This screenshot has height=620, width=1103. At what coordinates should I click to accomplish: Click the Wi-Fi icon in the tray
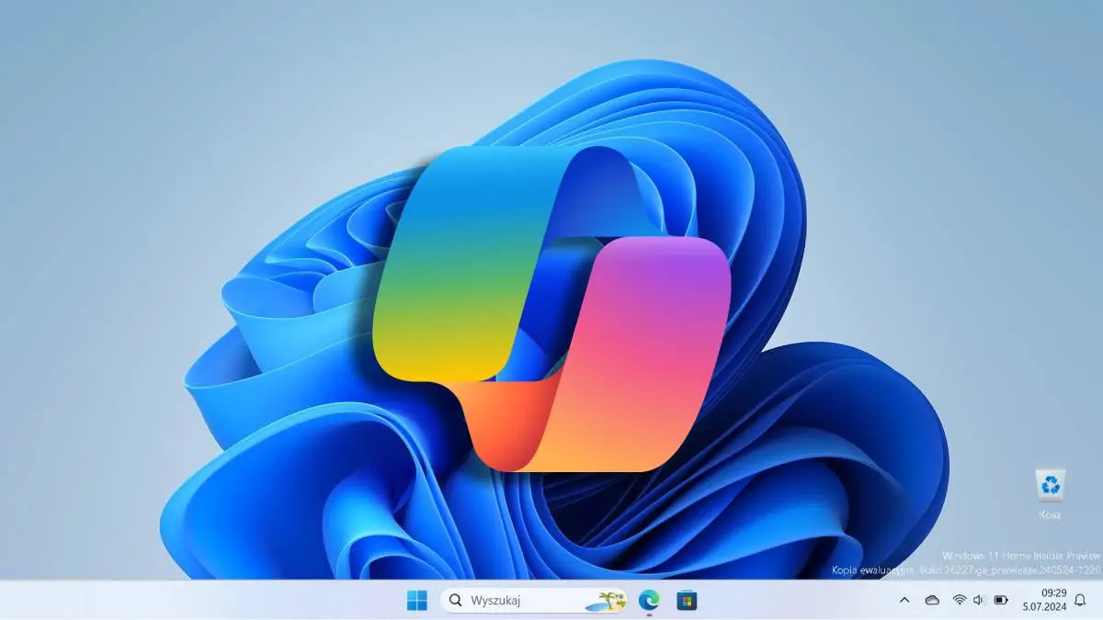pos(960,601)
